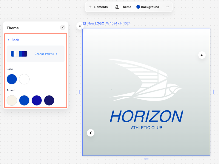Select the white bird graphic on the canvas
The width and height of the screenshot is (219, 164).
pos(145,80)
